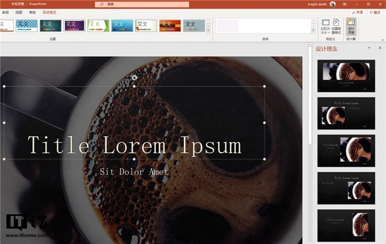Apply the partially visible white theme thumbnail
386x244 pixels.
coord(7,25)
